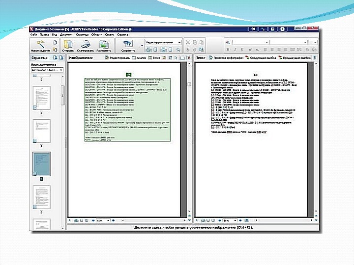Image resolution: width=354 pixels, height=265 pixels.
Task: Toggle Superscript formatting
Action: 250,50
